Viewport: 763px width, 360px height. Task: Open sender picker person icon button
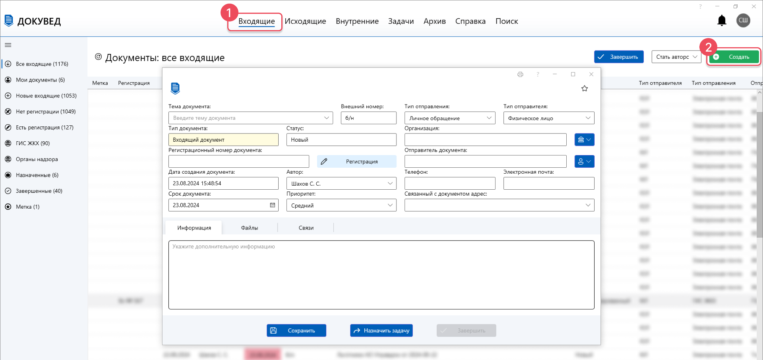click(584, 161)
